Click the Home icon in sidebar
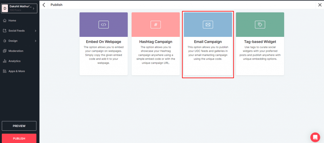Screen dimensions: 324x143 coord(5,20)
